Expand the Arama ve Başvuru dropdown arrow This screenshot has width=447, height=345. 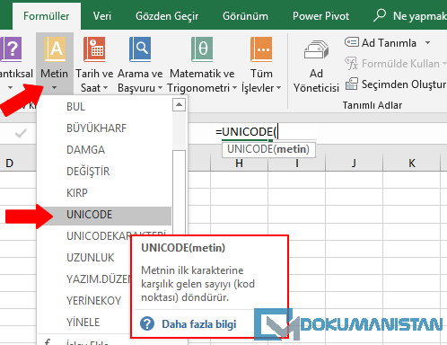[x=160, y=88]
